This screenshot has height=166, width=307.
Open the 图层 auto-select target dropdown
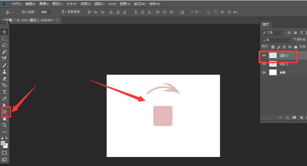pos(46,12)
